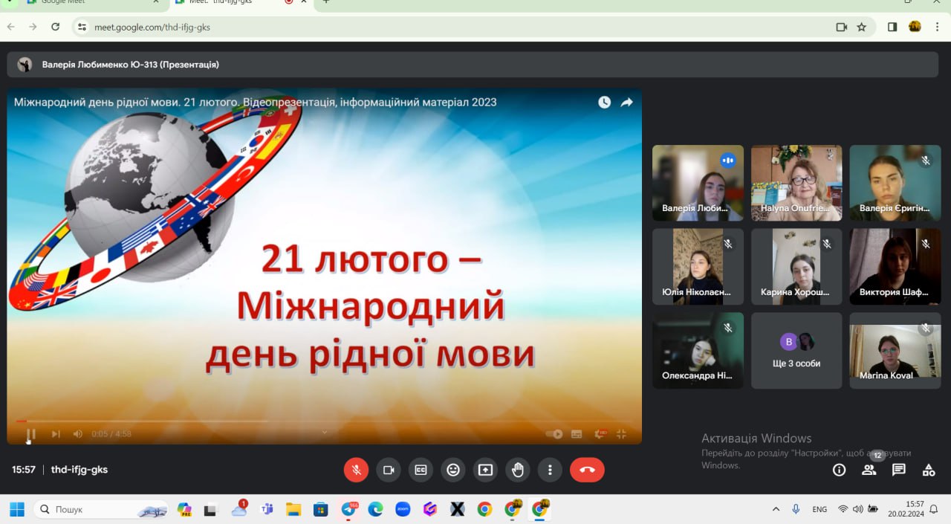This screenshot has height=524, width=951.
Task: Raise your hand in the meeting
Action: click(x=517, y=470)
